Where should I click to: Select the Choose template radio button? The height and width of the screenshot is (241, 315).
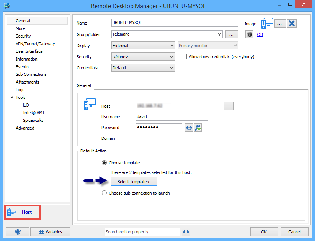point(104,163)
